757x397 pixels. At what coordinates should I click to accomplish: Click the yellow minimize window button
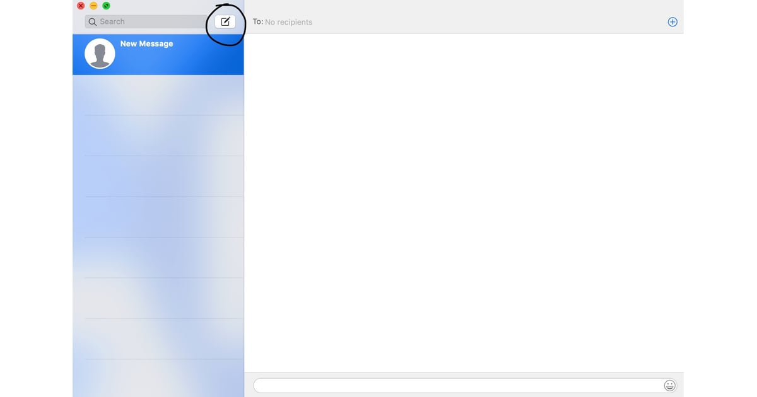[93, 6]
